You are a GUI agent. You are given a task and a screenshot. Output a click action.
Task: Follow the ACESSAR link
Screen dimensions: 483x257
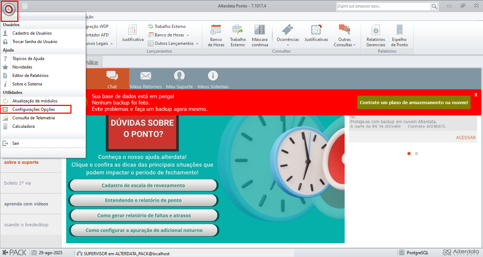pyautogui.click(x=466, y=138)
